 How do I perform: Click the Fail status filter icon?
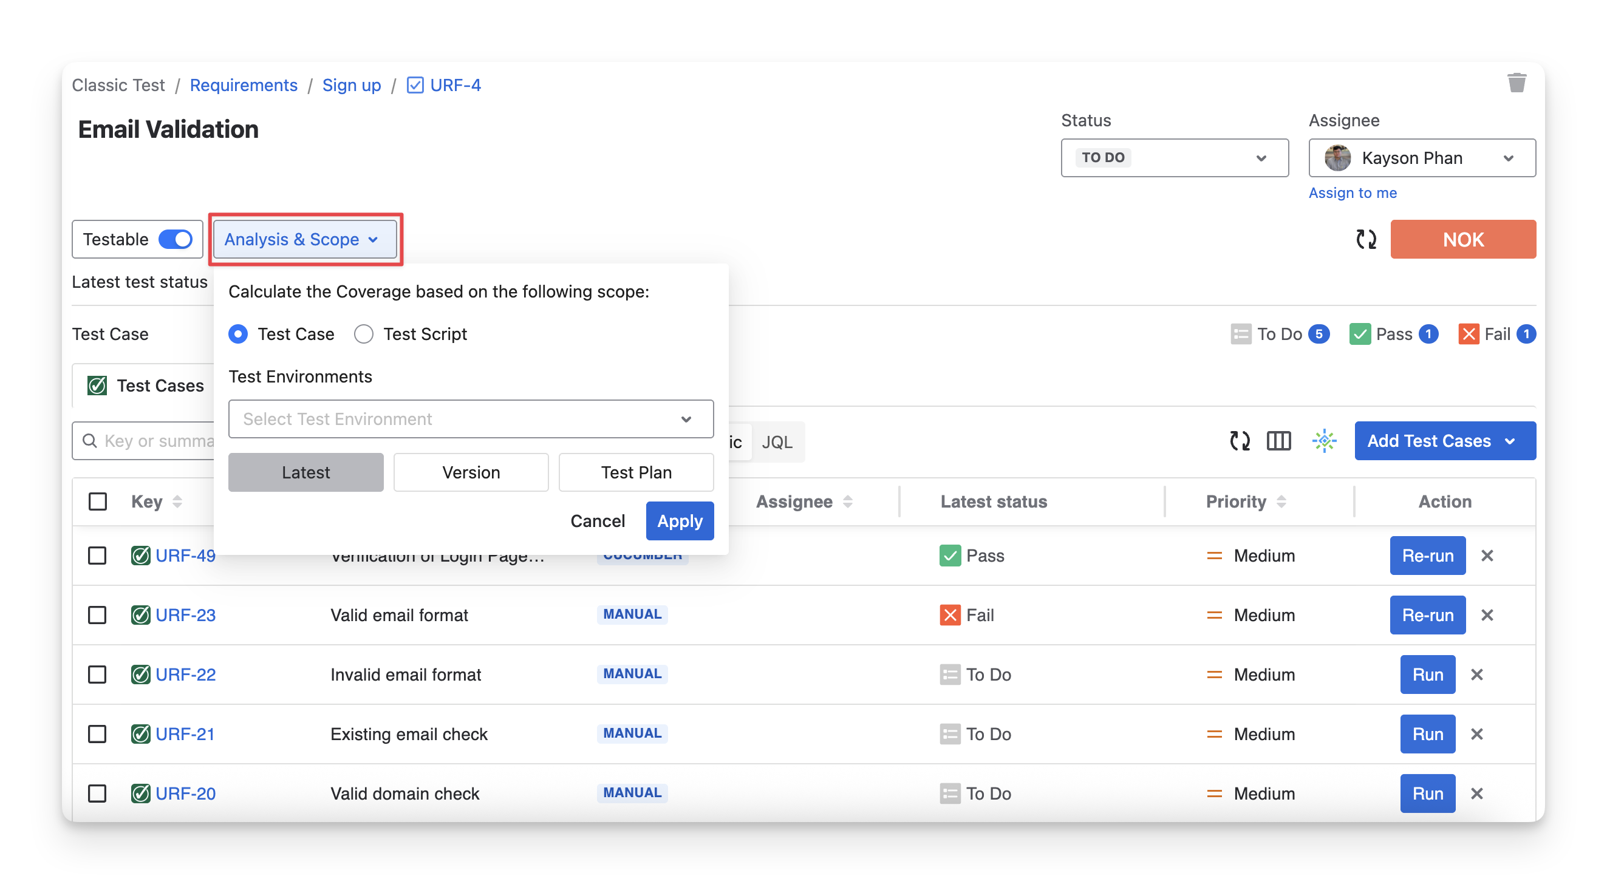[x=1469, y=335]
